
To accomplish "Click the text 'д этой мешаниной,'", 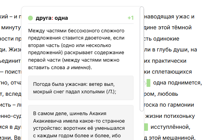I will point(170,138).
